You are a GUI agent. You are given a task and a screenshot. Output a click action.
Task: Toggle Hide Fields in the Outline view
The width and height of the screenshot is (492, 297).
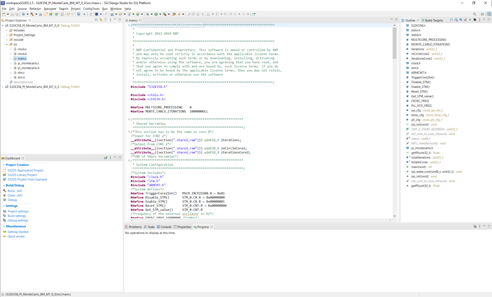(x=461, y=20)
